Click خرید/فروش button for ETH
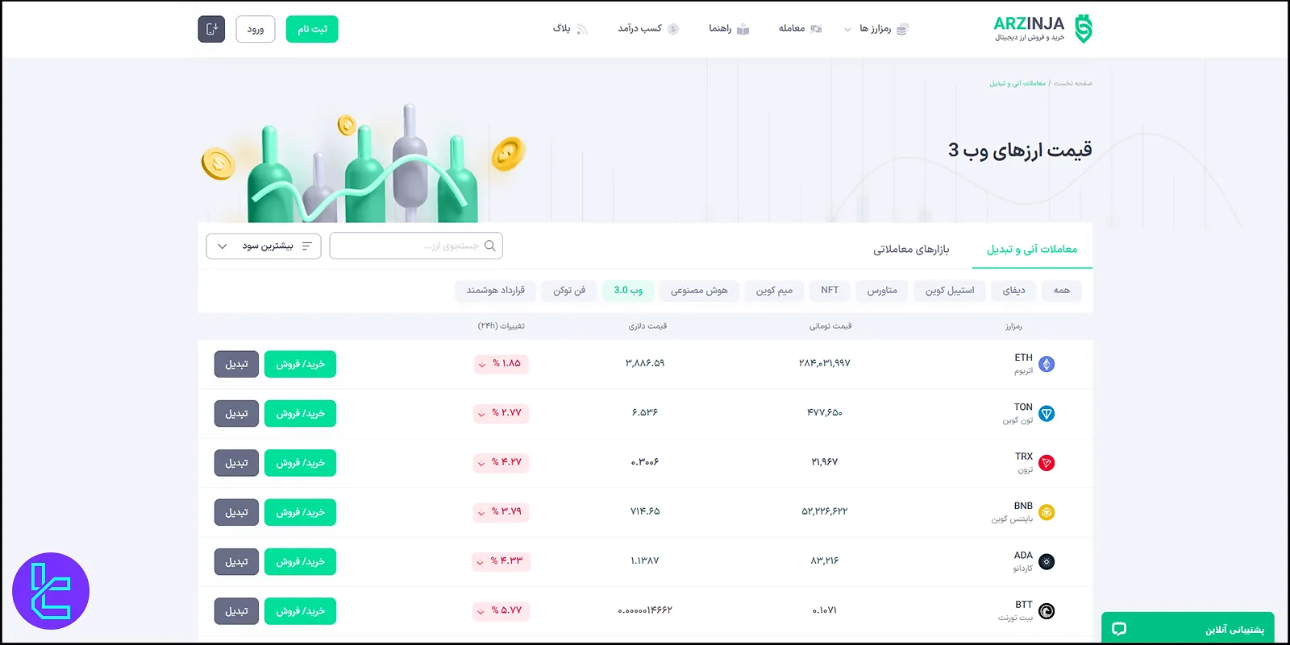This screenshot has width=1290, height=645. [x=300, y=364]
